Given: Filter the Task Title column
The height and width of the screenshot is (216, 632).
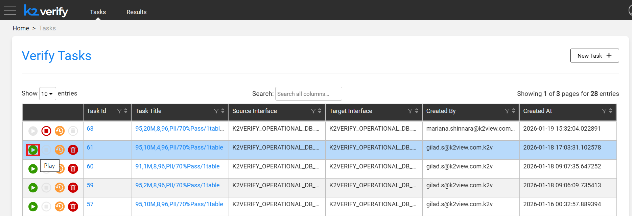Looking at the screenshot, I should point(216,111).
